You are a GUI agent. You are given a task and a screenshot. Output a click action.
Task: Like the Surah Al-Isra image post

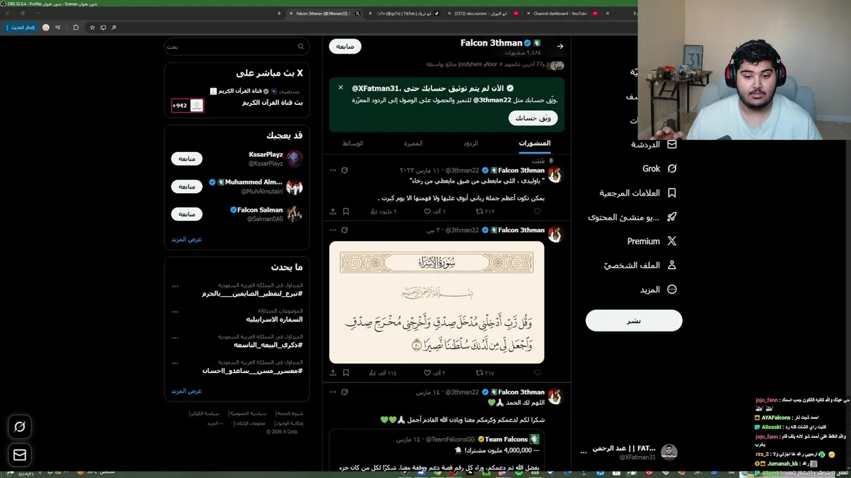tap(427, 373)
